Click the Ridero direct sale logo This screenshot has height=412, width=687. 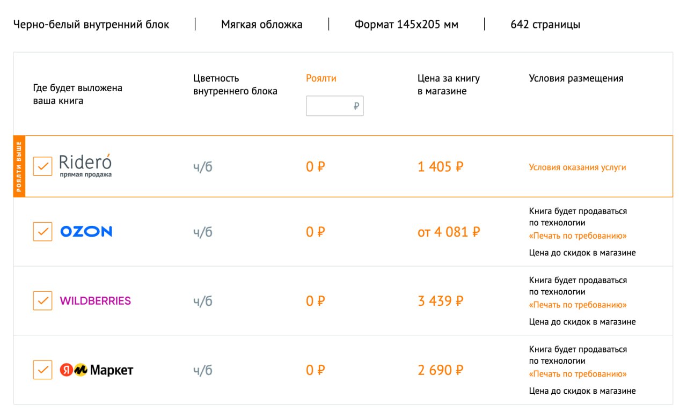pyautogui.click(x=85, y=166)
